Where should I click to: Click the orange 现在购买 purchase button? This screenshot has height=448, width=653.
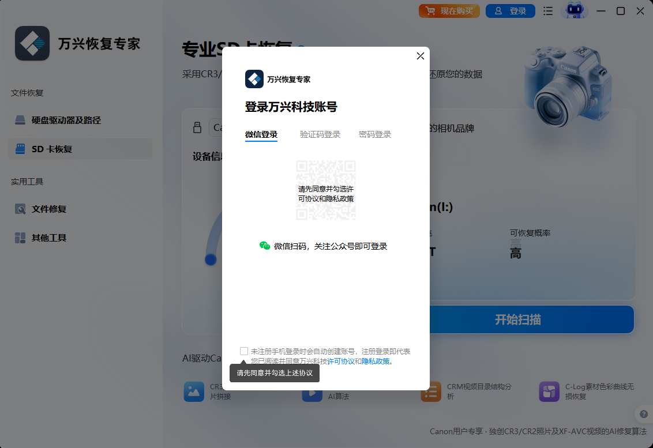click(449, 10)
